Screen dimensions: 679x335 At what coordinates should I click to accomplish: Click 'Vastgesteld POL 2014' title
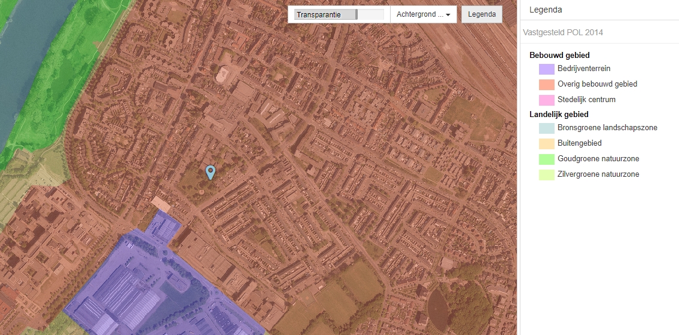pyautogui.click(x=562, y=32)
